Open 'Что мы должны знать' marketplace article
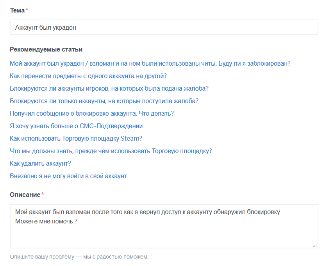Viewport: 334px width, 266px height. (x=111, y=151)
